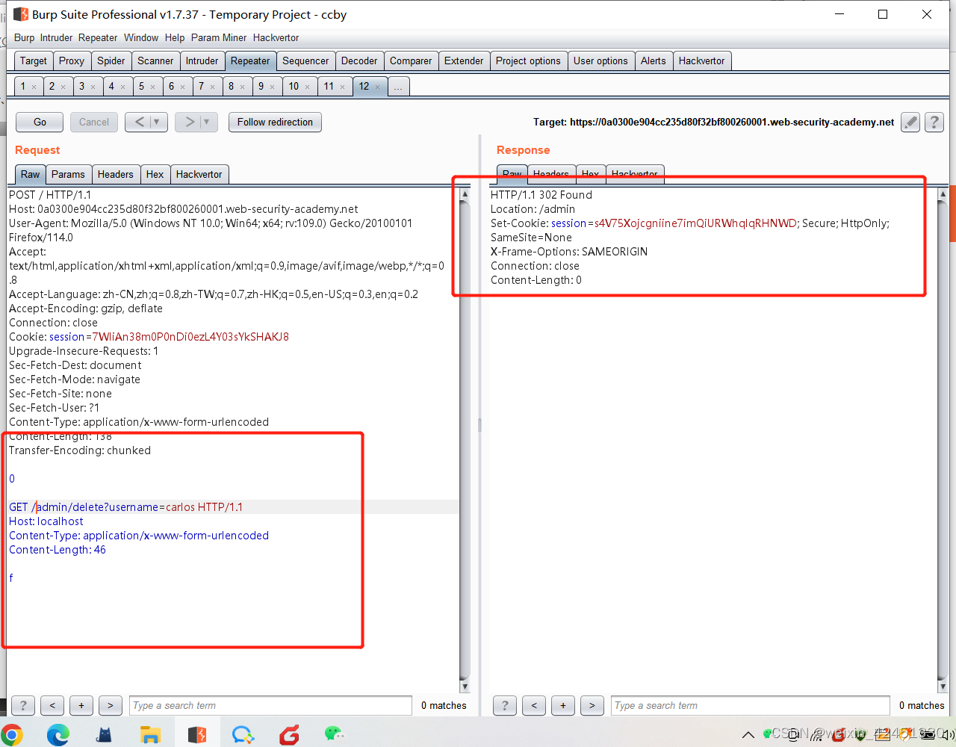
Task: Click request pane scrollbar down arrow
Action: [x=465, y=686]
